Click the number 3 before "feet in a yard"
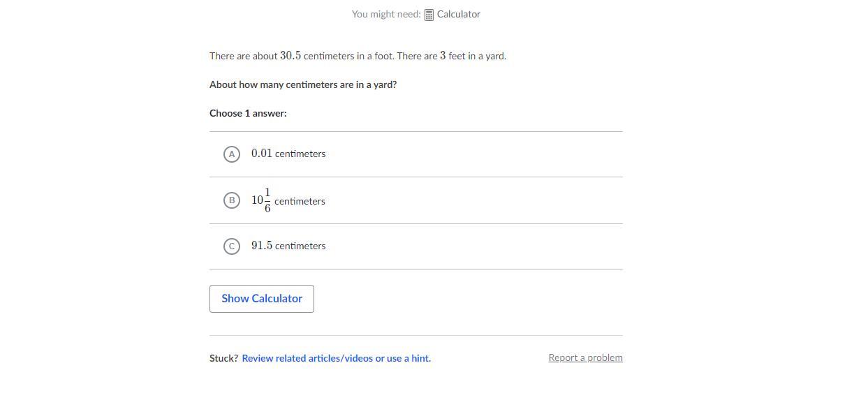Screen dimensions: 847x414 pyautogui.click(x=443, y=56)
